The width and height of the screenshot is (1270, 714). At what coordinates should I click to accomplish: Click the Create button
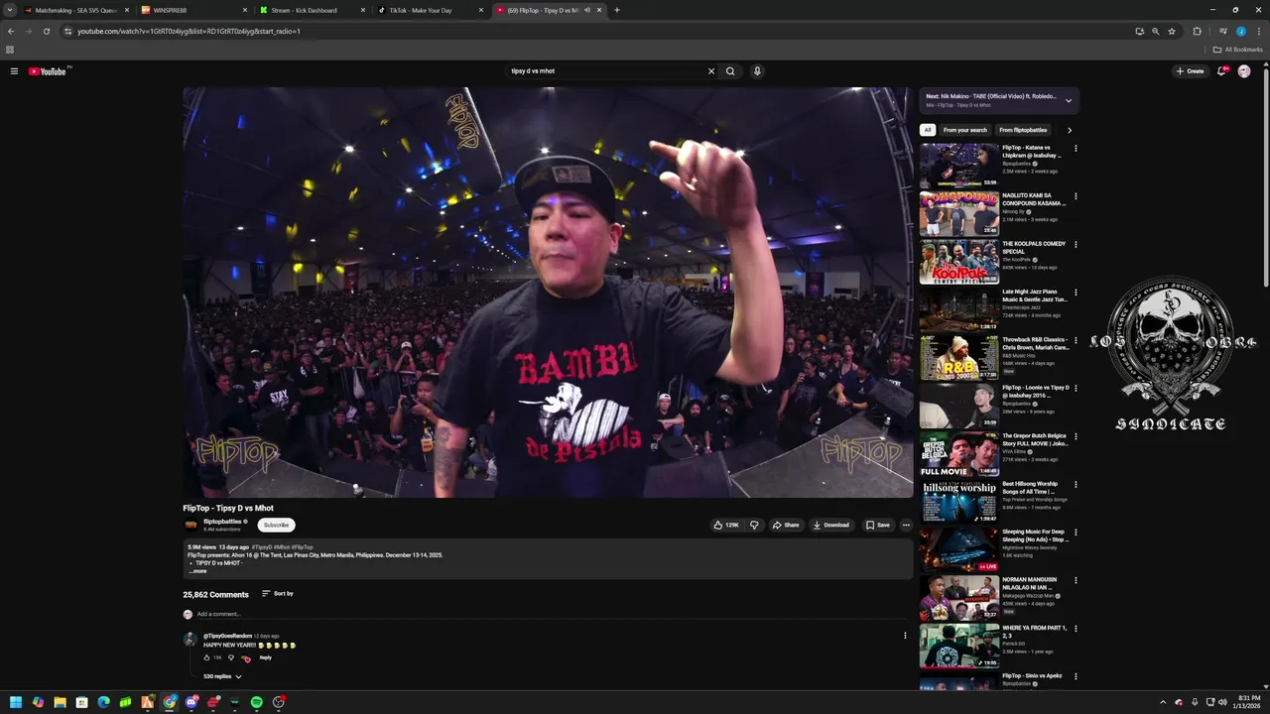1190,71
